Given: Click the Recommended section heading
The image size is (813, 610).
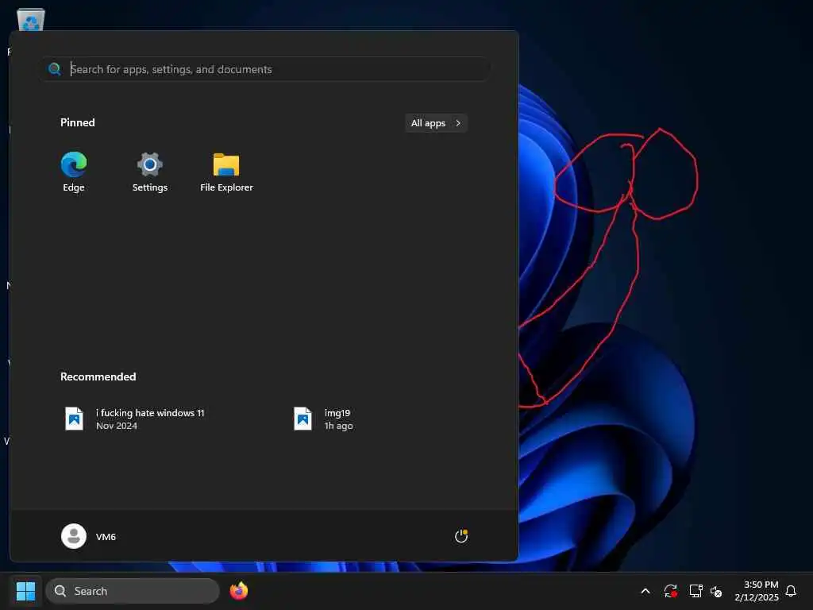Looking at the screenshot, I should coord(98,376).
